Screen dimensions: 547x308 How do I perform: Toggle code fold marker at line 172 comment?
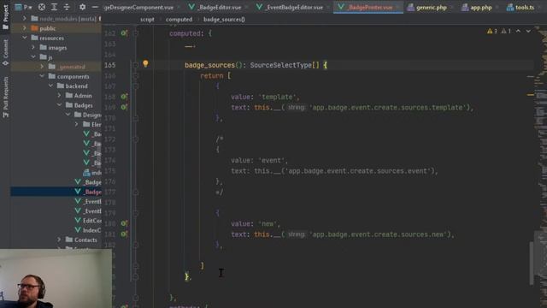136,139
